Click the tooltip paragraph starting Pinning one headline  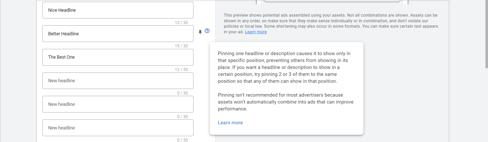[x=284, y=67]
